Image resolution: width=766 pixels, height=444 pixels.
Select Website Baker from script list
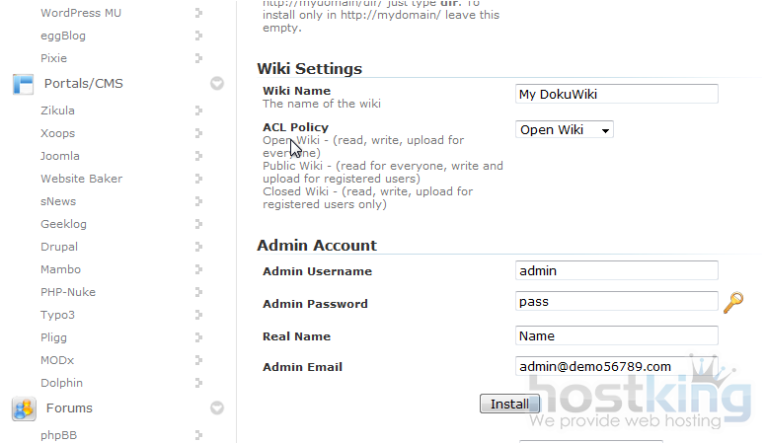tap(81, 179)
